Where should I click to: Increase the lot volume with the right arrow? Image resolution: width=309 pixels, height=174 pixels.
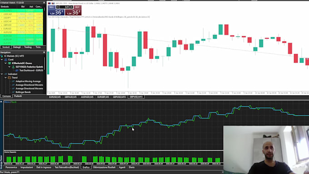71,7
